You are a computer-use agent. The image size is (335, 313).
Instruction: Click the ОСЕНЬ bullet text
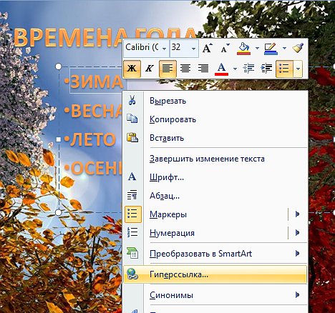[x=97, y=169]
